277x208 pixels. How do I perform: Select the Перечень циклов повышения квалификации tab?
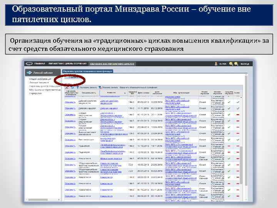click(87, 71)
